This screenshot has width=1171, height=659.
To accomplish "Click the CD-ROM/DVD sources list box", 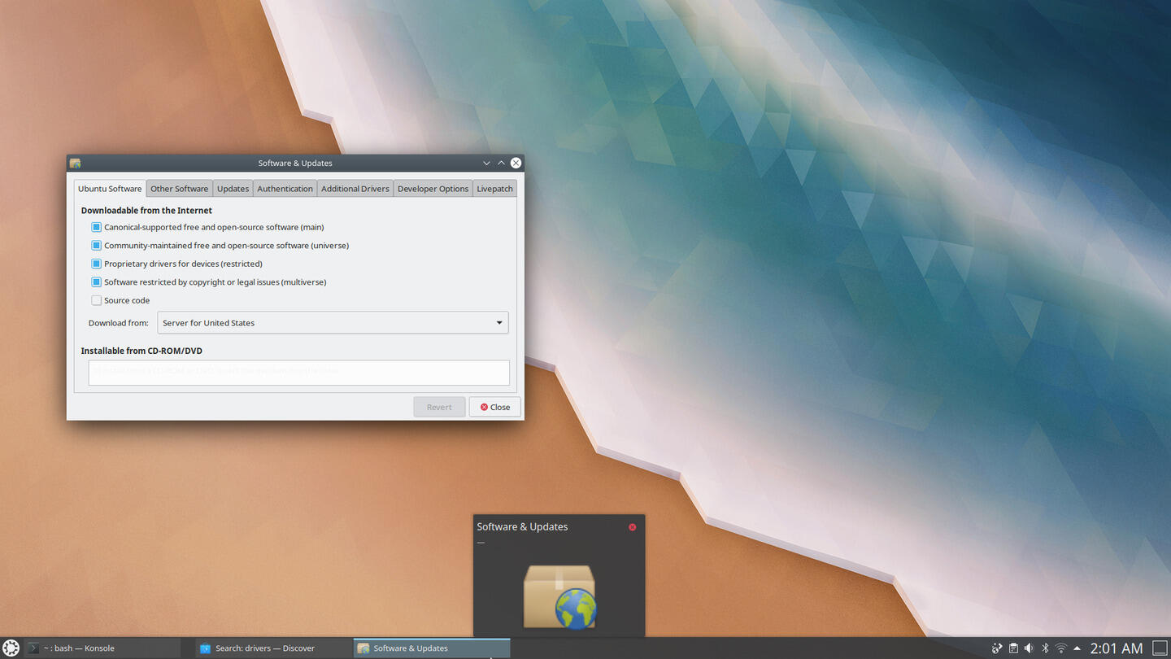I will pyautogui.click(x=299, y=373).
